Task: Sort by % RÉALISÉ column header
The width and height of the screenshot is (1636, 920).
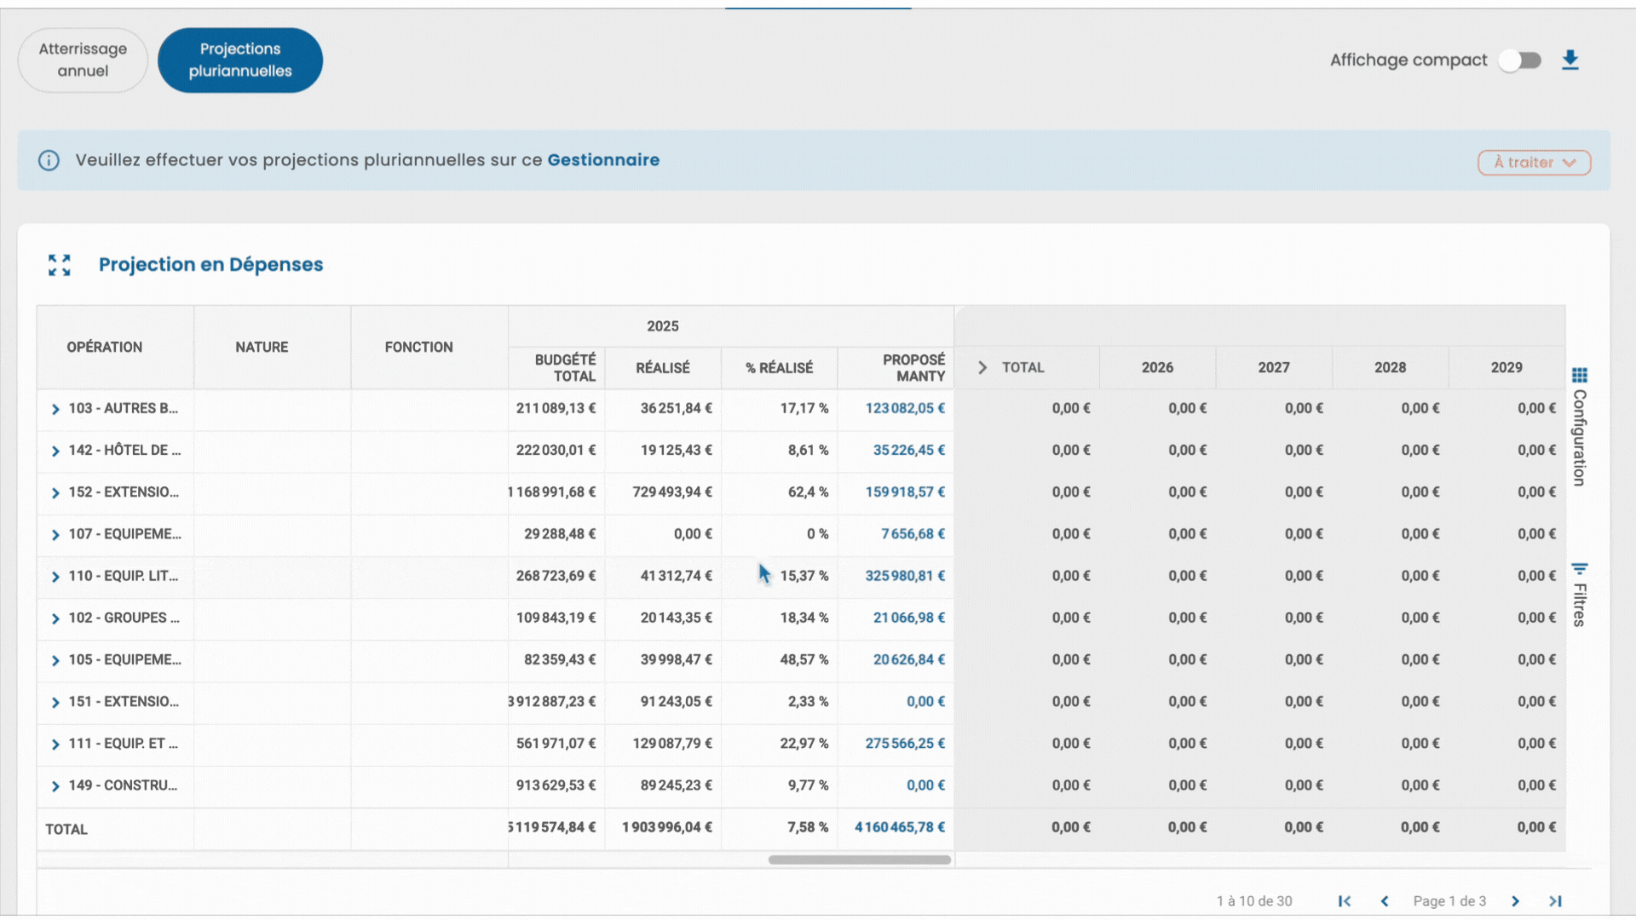Action: [779, 367]
